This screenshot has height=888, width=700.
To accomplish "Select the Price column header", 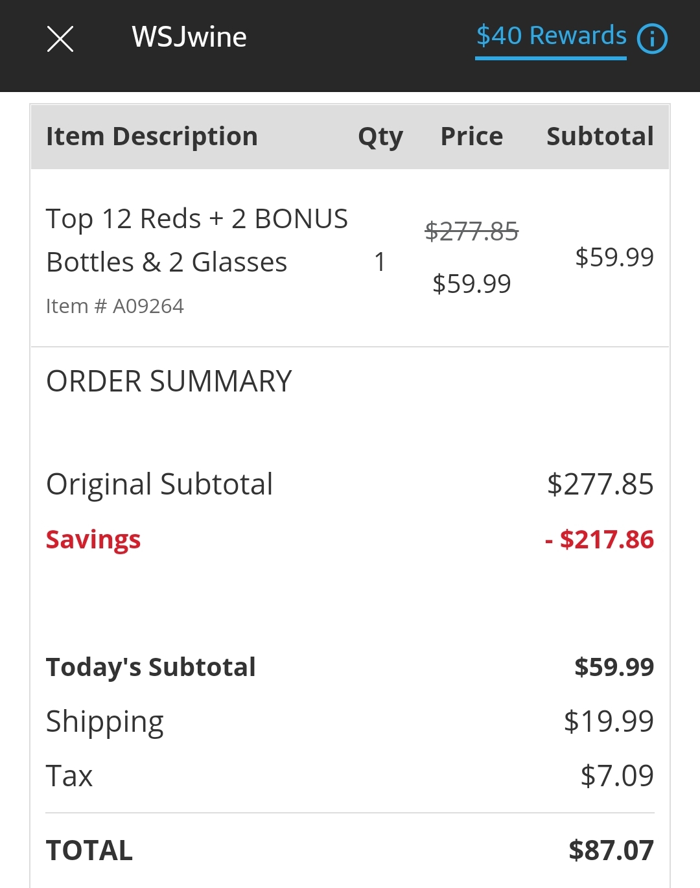I will tap(472, 137).
